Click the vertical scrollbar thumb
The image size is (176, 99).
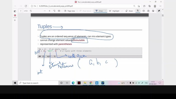[x=163, y=15]
